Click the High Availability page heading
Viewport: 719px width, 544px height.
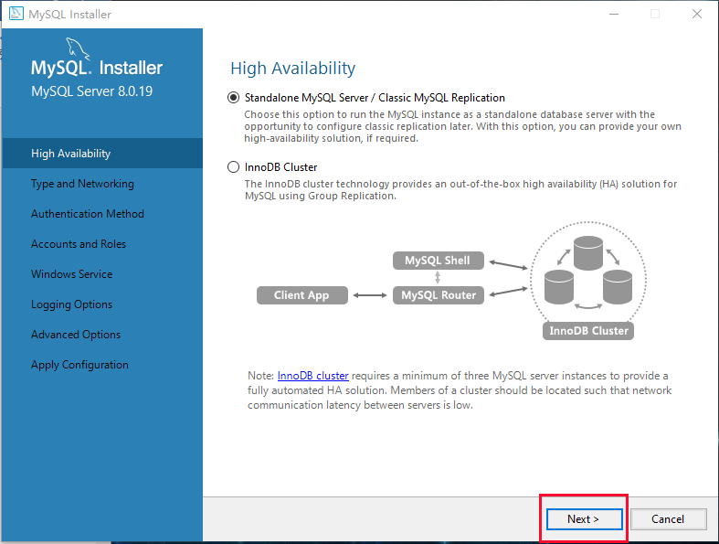(x=293, y=68)
